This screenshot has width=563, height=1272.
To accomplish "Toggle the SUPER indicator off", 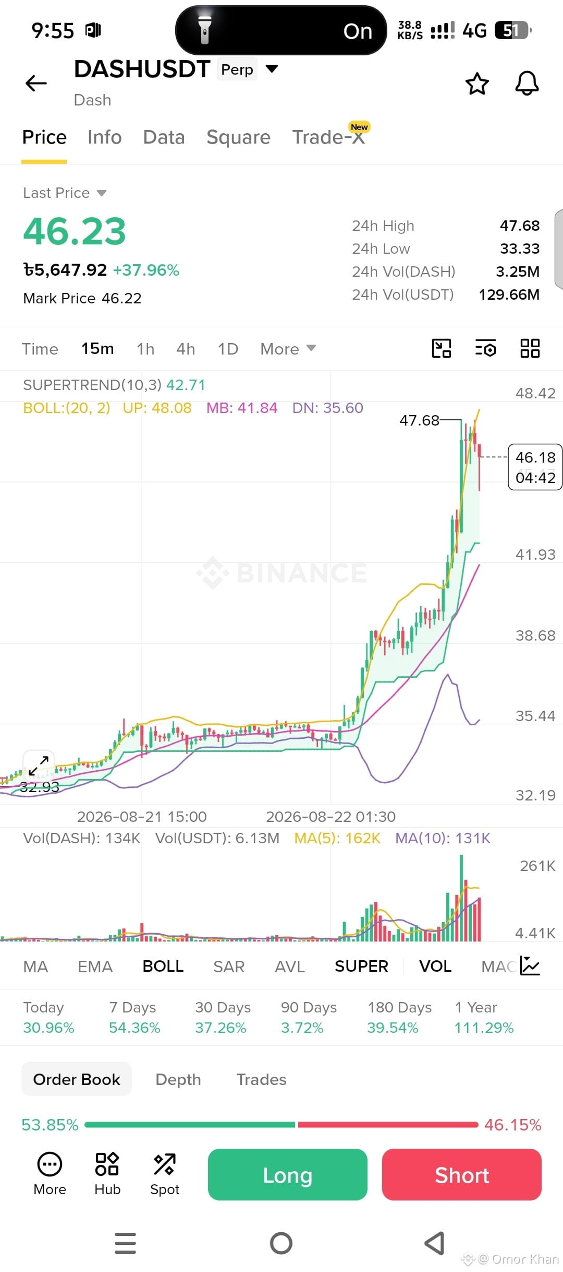I will pos(361,967).
